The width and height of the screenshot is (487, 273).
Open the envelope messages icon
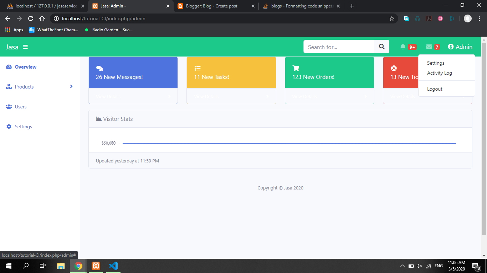[429, 47]
